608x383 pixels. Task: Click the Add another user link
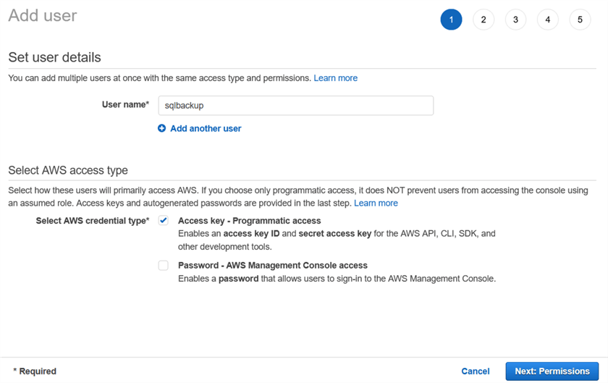[x=206, y=128]
